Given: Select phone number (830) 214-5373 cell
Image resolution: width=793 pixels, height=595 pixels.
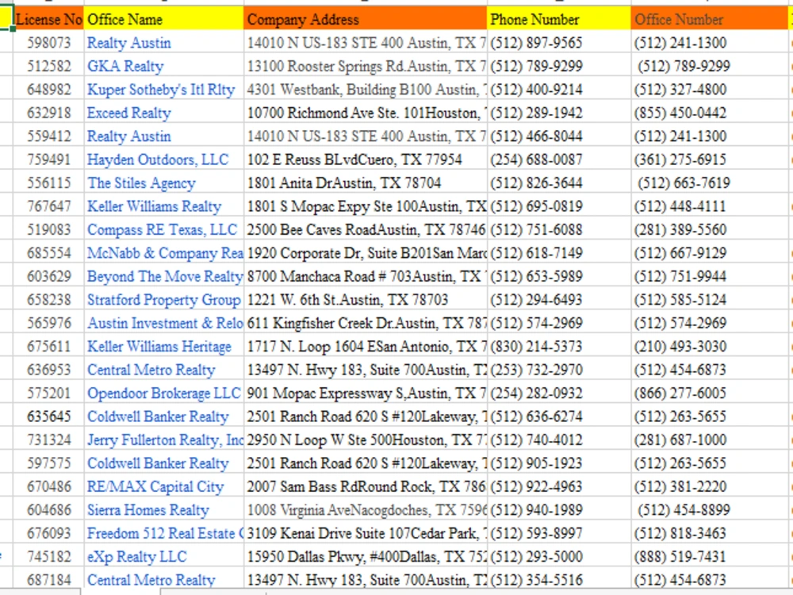Looking at the screenshot, I should tap(559, 347).
